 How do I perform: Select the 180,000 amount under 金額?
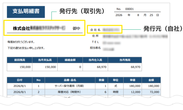point(154,86)
